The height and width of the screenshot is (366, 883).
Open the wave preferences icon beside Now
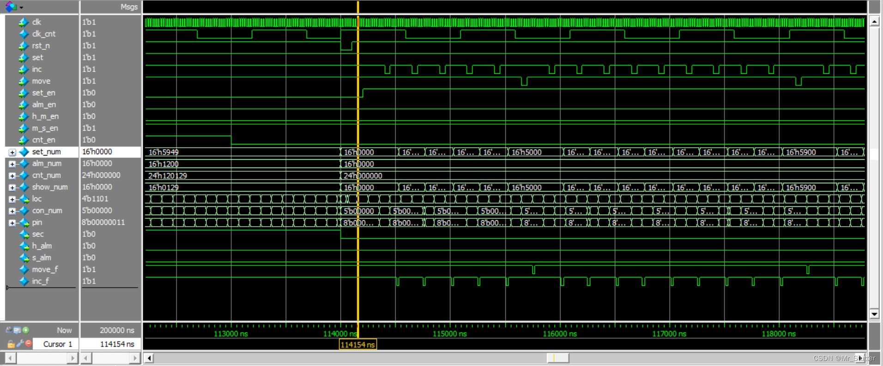(17, 330)
